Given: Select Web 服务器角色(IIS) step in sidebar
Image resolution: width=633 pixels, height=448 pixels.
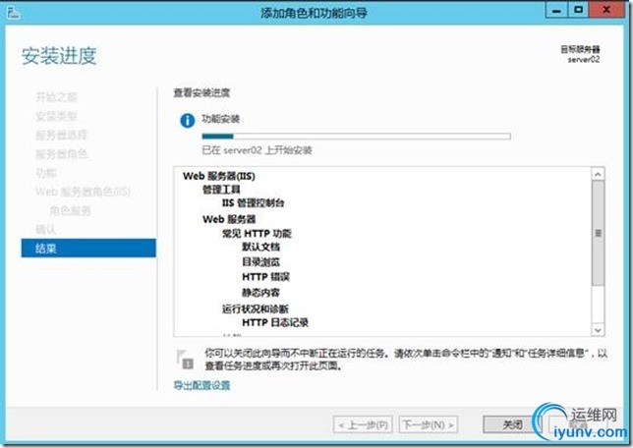Looking at the screenshot, I should 83,192.
